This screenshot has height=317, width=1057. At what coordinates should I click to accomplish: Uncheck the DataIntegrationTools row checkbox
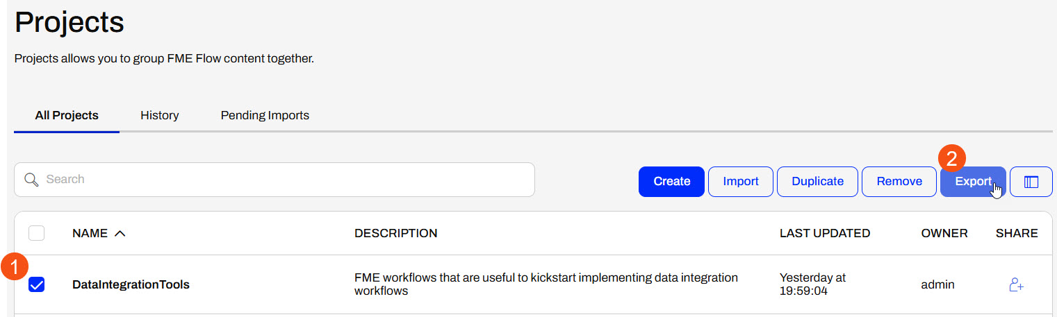[37, 284]
